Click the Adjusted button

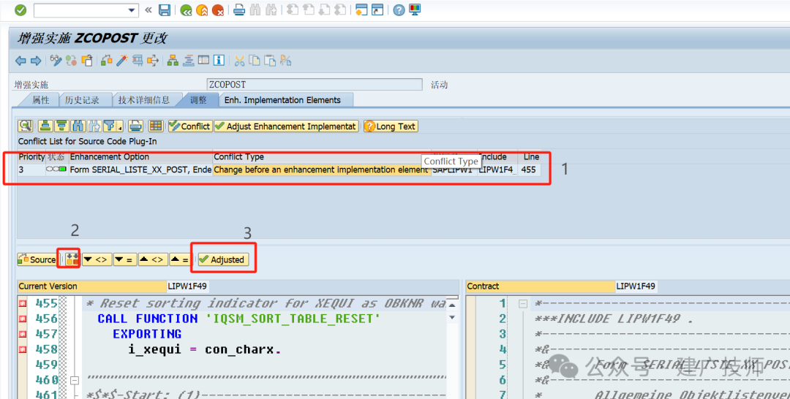point(222,259)
